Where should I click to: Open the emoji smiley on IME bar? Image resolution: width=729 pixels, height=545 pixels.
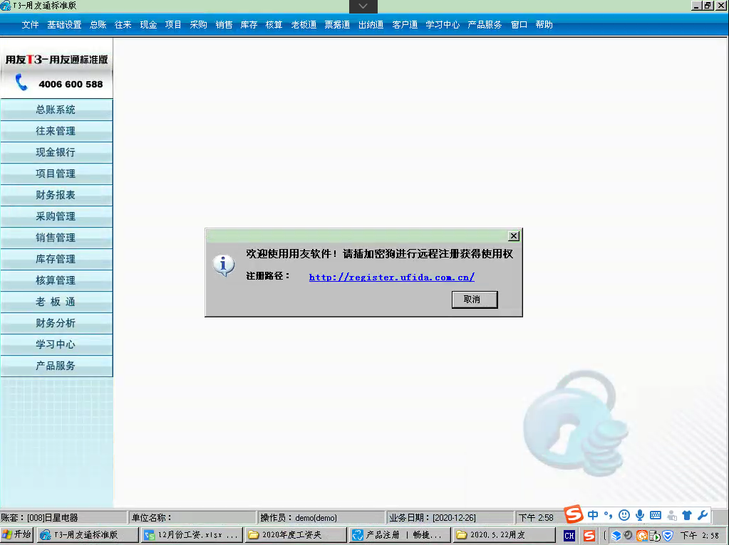click(x=624, y=515)
